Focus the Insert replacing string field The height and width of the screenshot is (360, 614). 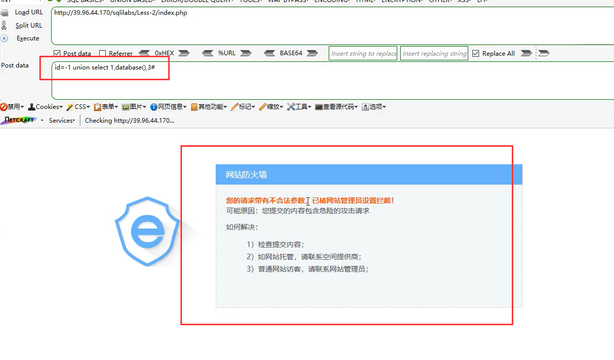435,53
